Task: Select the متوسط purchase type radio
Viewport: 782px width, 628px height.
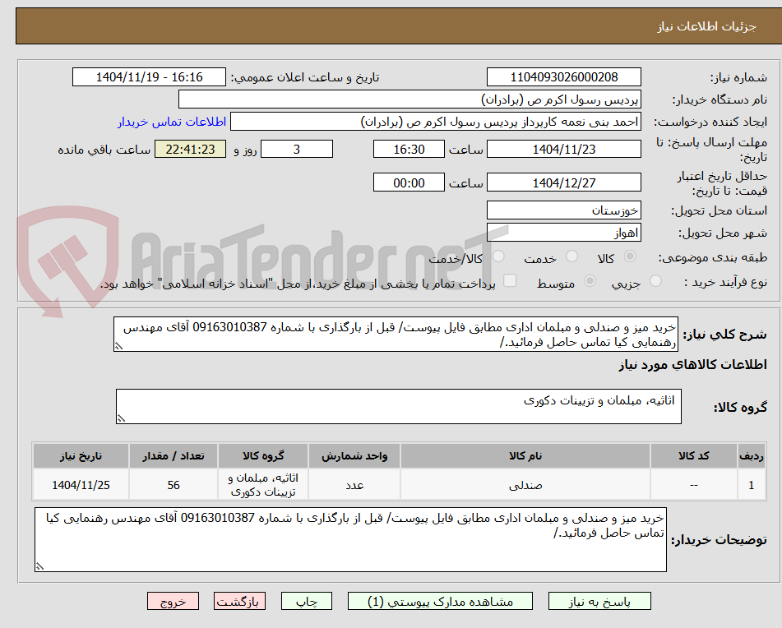Action: [590, 281]
